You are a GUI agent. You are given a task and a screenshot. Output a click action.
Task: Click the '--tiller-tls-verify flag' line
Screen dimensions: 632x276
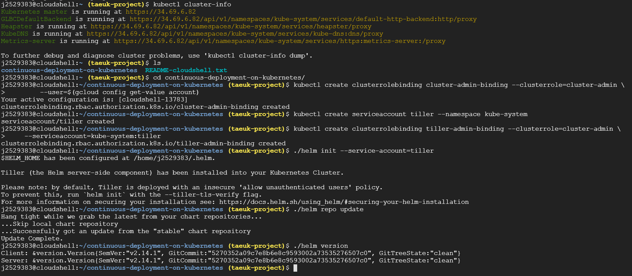[x=132, y=195]
